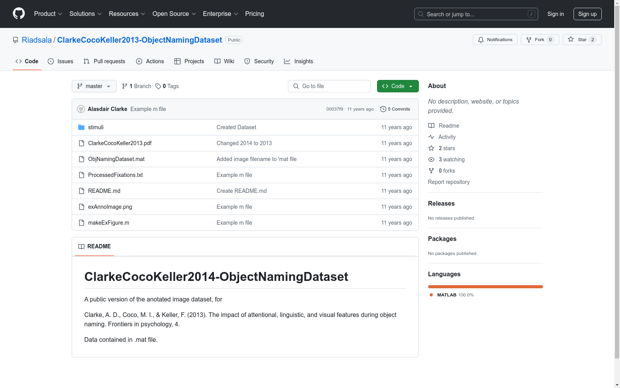Open the Insights tab
The width and height of the screenshot is (620, 388).
299,61
